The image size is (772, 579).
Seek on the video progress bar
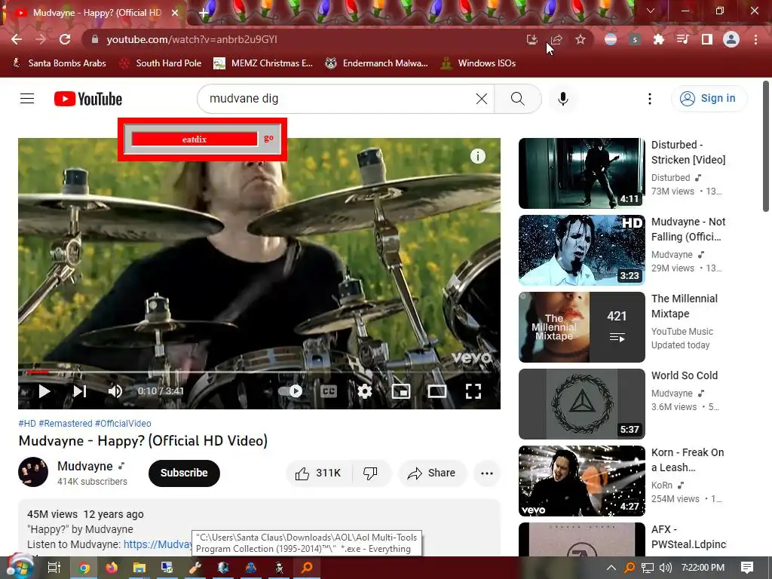[259, 372]
